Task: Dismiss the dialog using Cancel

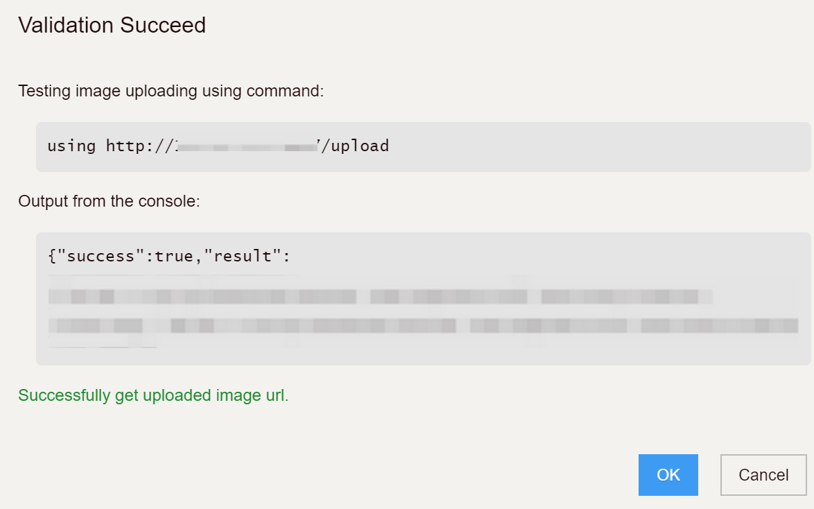Action: [763, 475]
